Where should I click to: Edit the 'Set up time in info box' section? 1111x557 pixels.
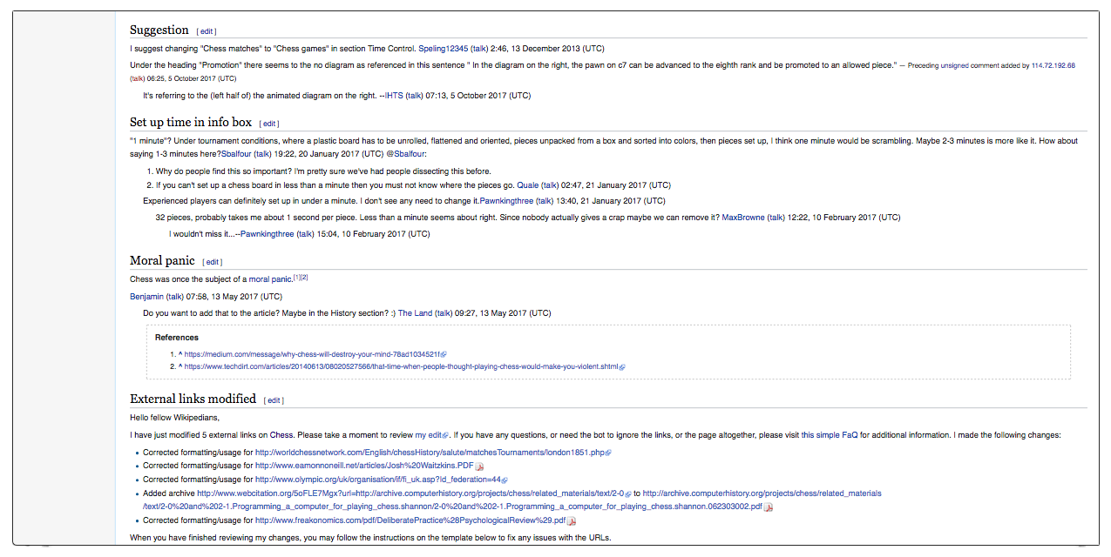[x=268, y=123]
